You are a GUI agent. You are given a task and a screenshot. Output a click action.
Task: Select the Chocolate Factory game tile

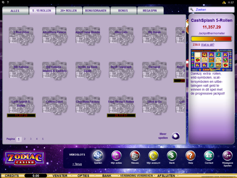click(x=88, y=105)
